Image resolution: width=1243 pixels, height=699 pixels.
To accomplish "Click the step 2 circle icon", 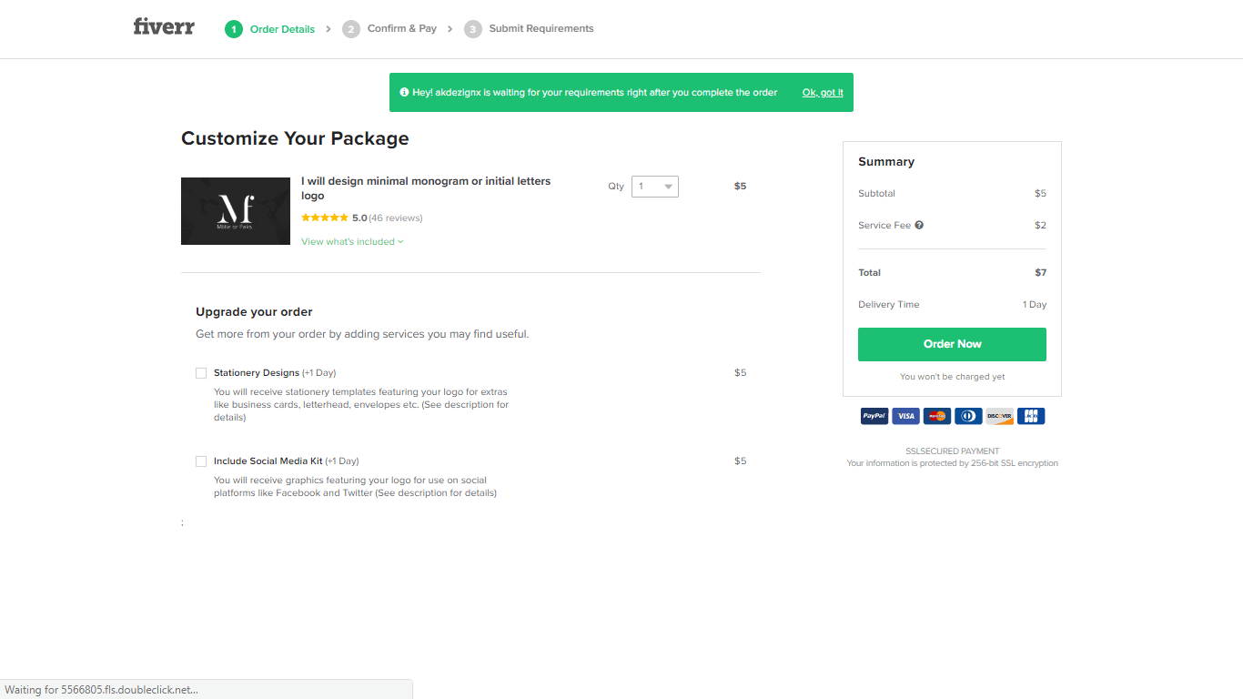I will click(351, 29).
